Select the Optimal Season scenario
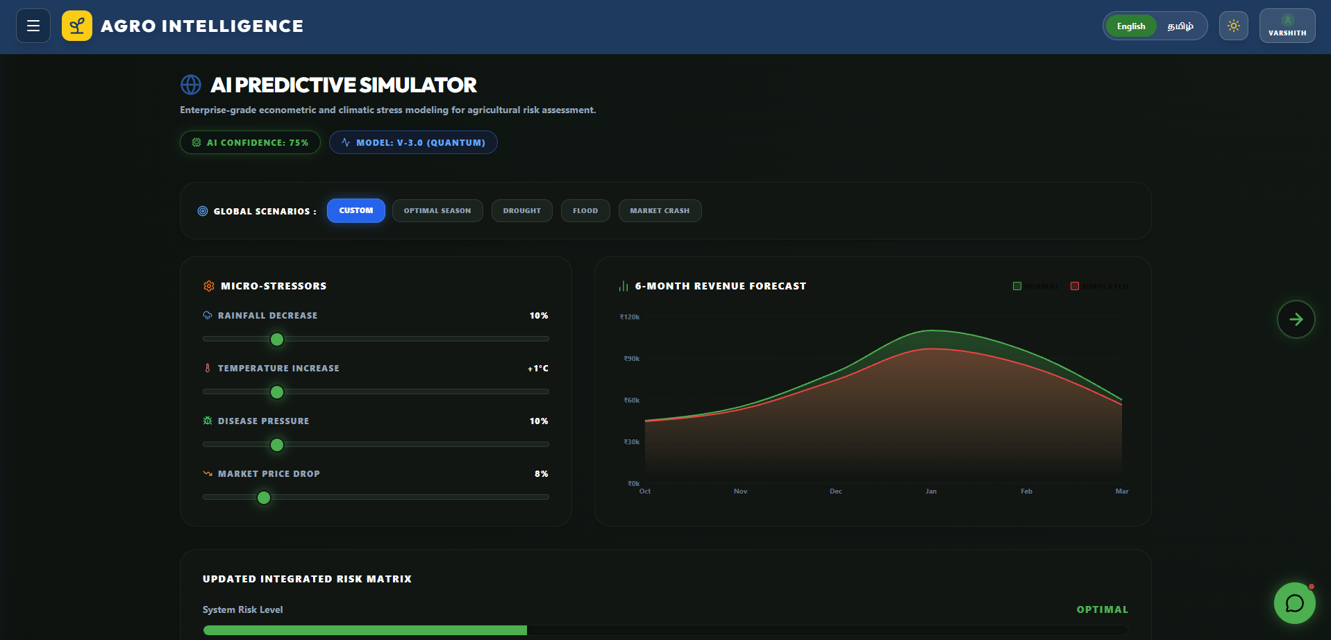Image resolution: width=1331 pixels, height=640 pixels. (x=437, y=210)
